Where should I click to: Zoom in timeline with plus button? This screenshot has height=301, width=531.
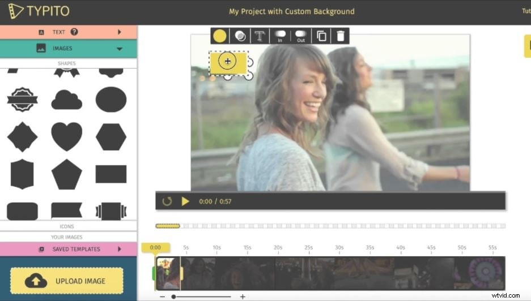pos(243,296)
